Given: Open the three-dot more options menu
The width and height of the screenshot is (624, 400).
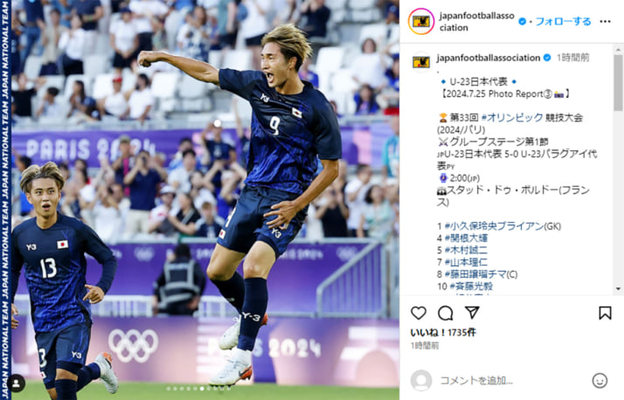Looking at the screenshot, I should [605, 22].
